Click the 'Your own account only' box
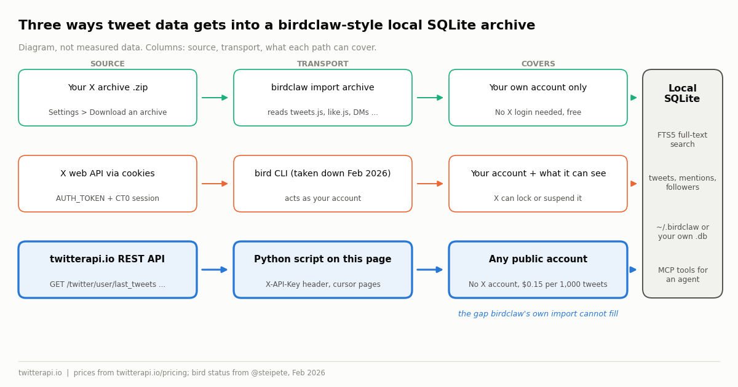Image resolution: width=738 pixels, height=387 pixels. click(538, 98)
